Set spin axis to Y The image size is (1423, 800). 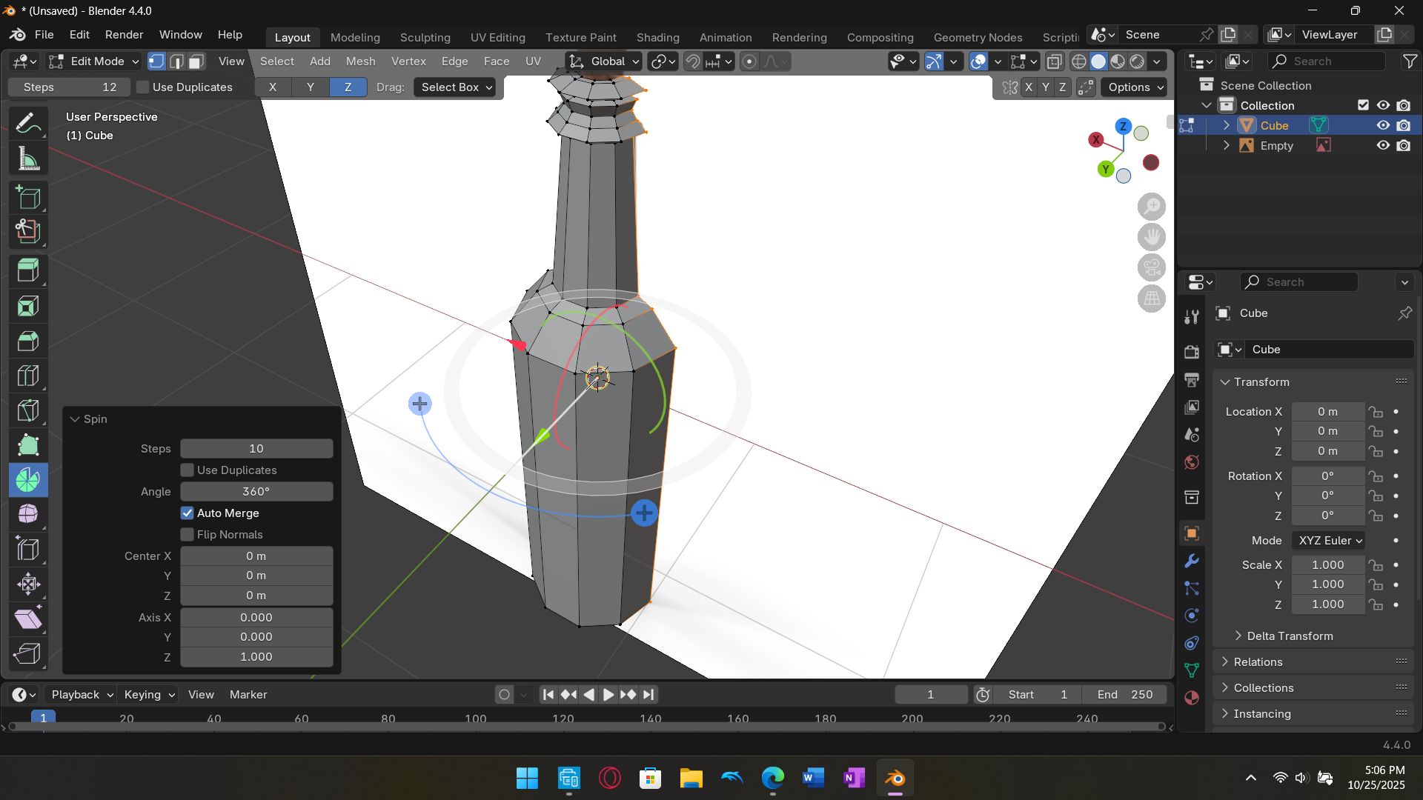[x=311, y=87]
